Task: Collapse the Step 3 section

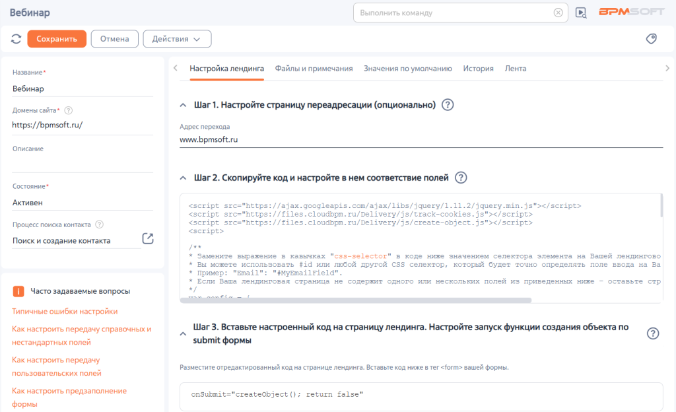Action: coord(184,333)
